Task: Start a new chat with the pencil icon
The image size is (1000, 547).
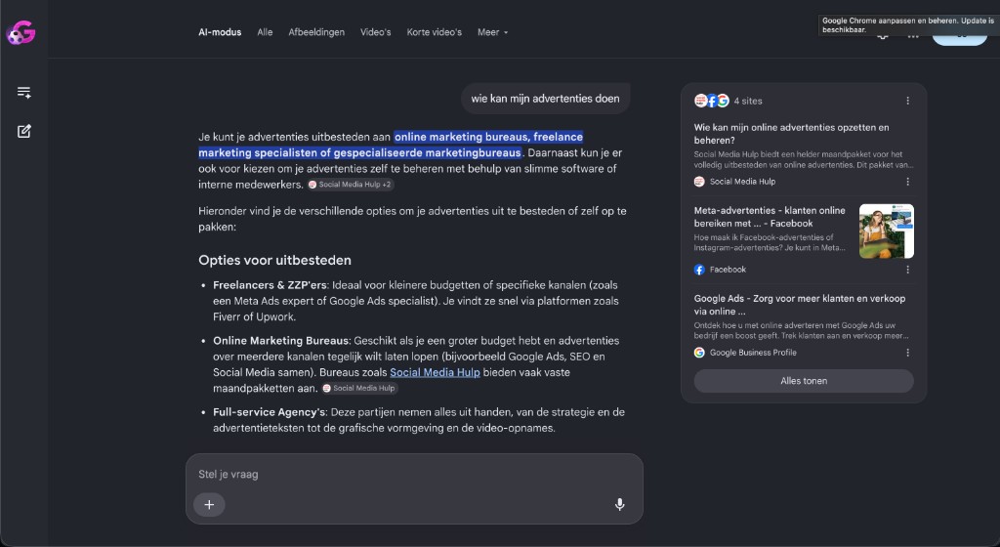Action: coord(24,131)
